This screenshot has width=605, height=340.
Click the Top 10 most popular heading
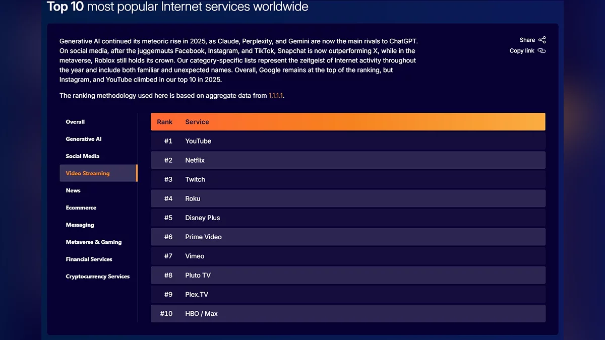tap(177, 7)
